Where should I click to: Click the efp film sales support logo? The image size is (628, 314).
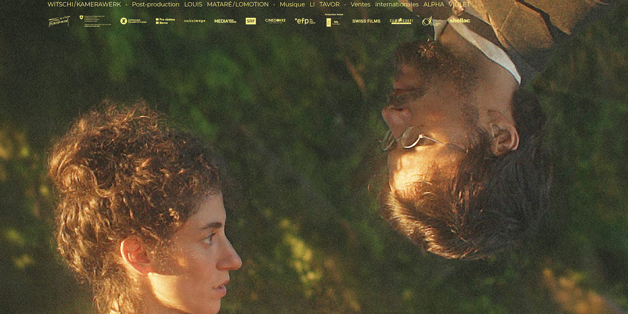coord(305,21)
